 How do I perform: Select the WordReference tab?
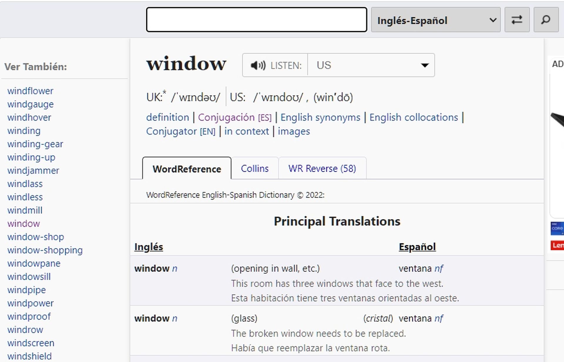(187, 169)
